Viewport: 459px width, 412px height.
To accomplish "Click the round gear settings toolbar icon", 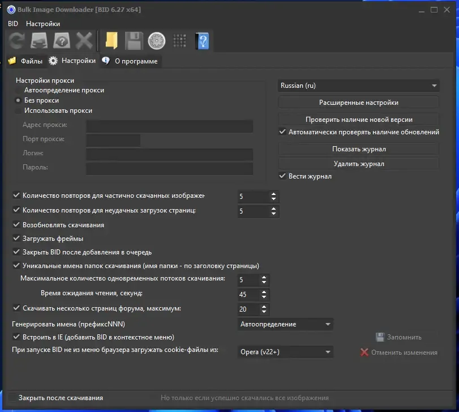I will coord(157,41).
